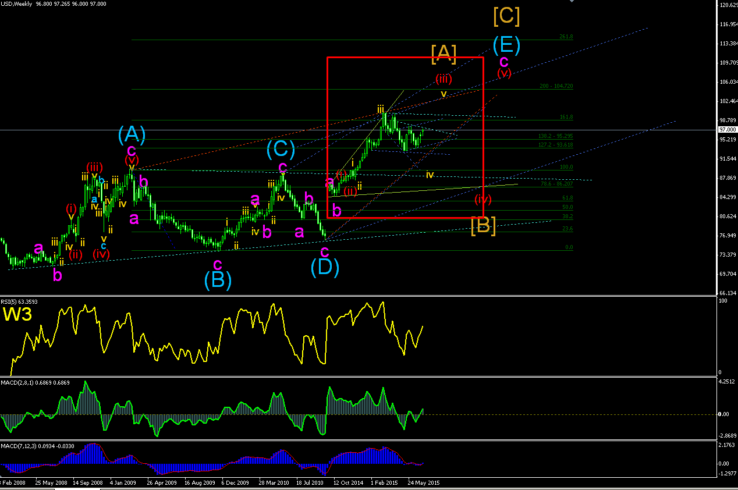Select the 127.2 - 93.618 Fibonacci label
The width and height of the screenshot is (738, 490).
click(x=555, y=145)
